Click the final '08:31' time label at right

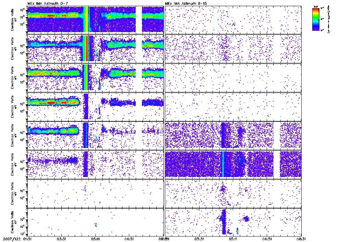[301, 239]
